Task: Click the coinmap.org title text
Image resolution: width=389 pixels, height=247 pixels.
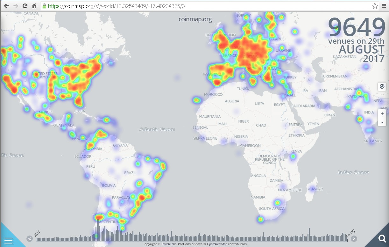Action: pos(195,19)
